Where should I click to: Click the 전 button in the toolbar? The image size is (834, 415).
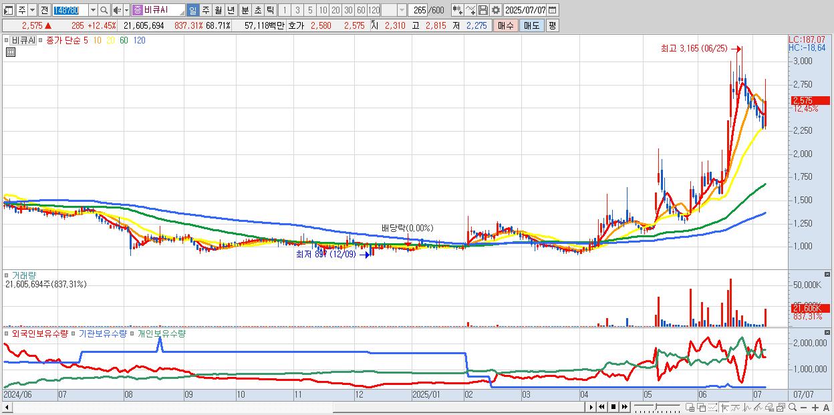44,10
